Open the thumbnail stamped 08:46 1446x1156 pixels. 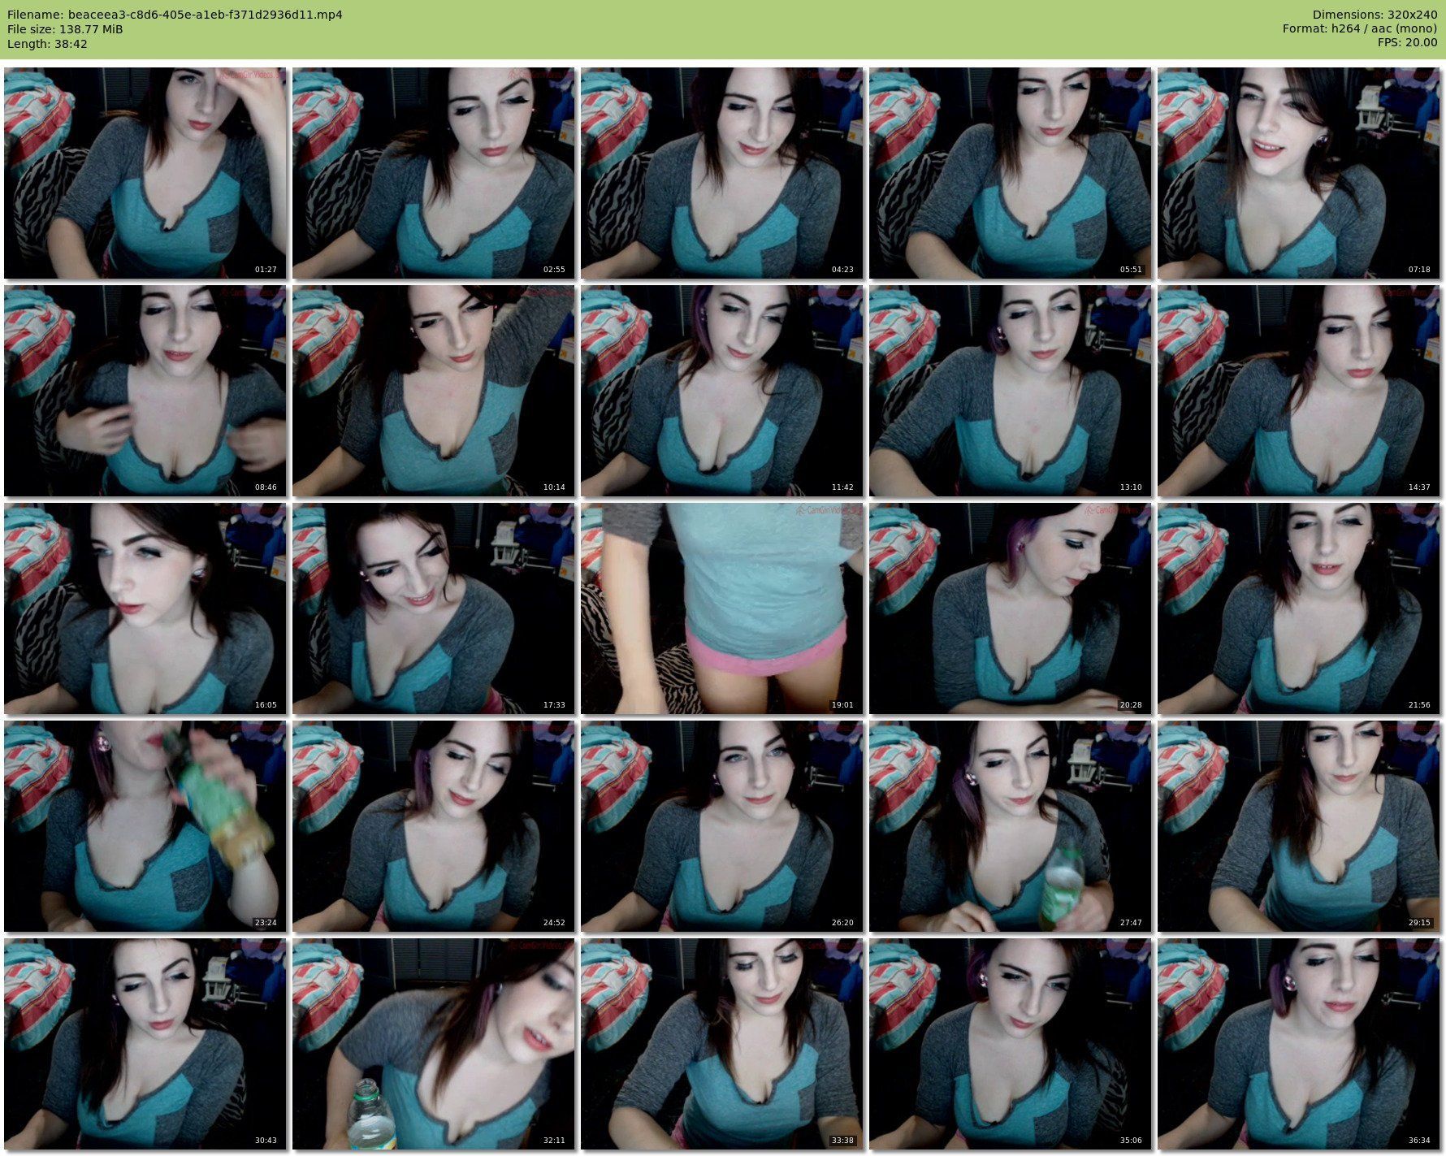click(145, 391)
